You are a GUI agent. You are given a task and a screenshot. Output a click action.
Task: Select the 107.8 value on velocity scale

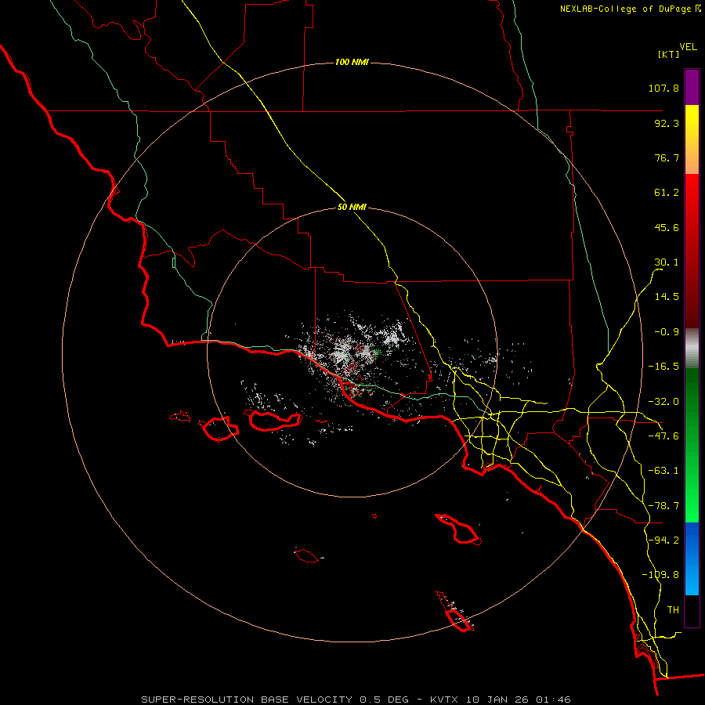coord(663,88)
